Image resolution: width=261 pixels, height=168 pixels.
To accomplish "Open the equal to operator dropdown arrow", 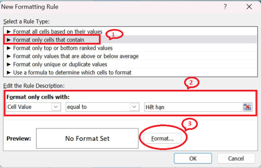I will pyautogui.click(x=134, y=107).
